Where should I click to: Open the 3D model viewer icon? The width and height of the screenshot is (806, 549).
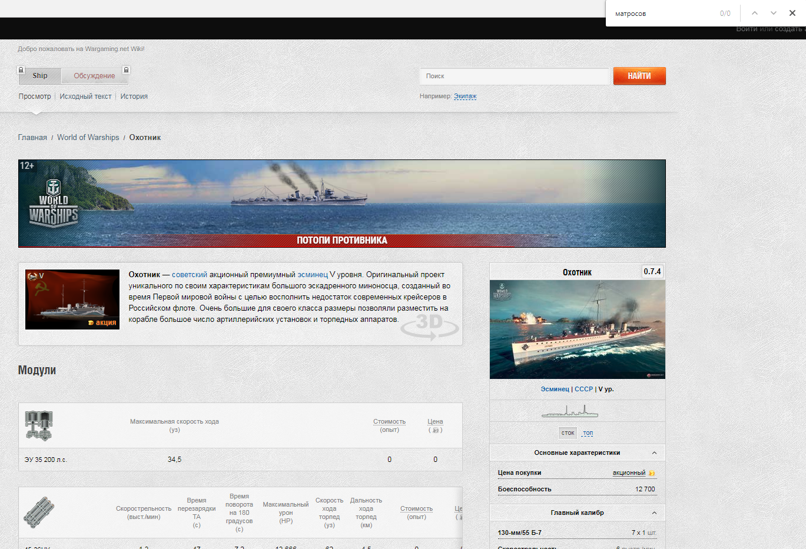click(429, 327)
